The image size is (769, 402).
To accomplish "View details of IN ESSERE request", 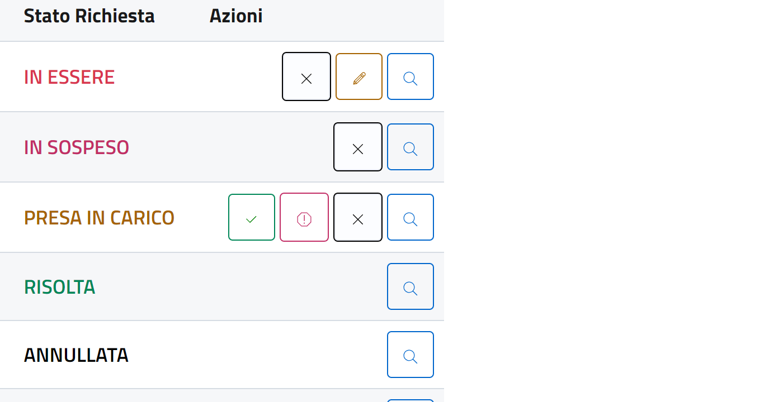I will point(411,76).
